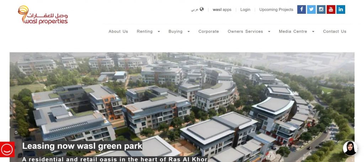This screenshot has height=162, width=364.
Task: Open About Us page
Action: coord(118,31)
